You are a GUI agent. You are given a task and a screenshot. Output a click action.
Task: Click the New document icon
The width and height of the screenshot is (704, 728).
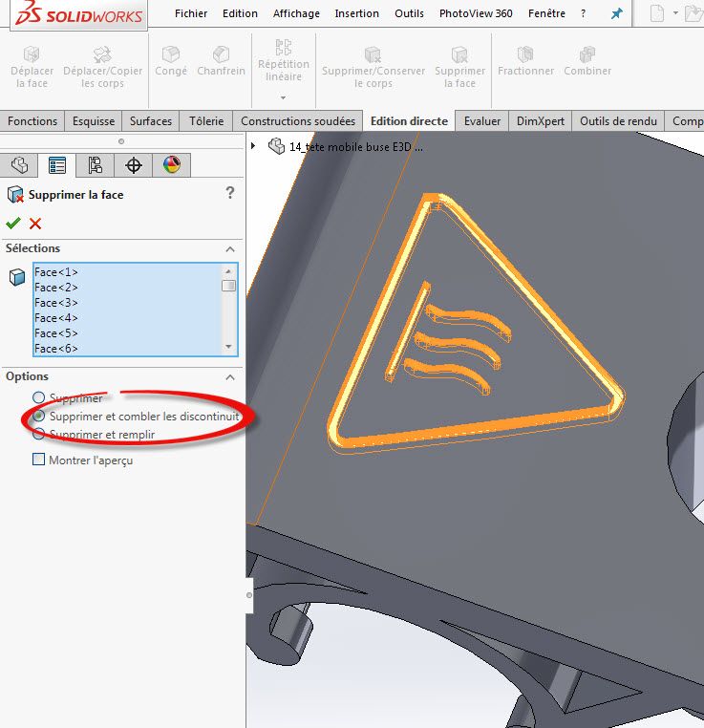pyautogui.click(x=656, y=13)
